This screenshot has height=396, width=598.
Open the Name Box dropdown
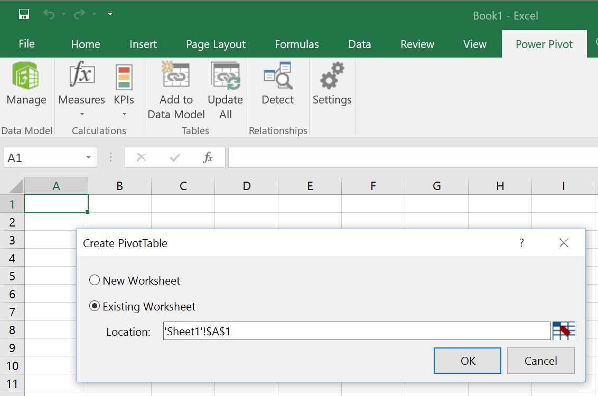(88, 157)
